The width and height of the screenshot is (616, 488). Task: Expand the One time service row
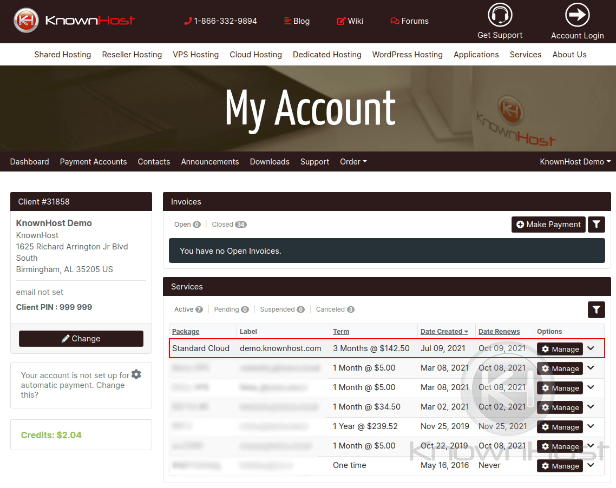tap(591, 465)
